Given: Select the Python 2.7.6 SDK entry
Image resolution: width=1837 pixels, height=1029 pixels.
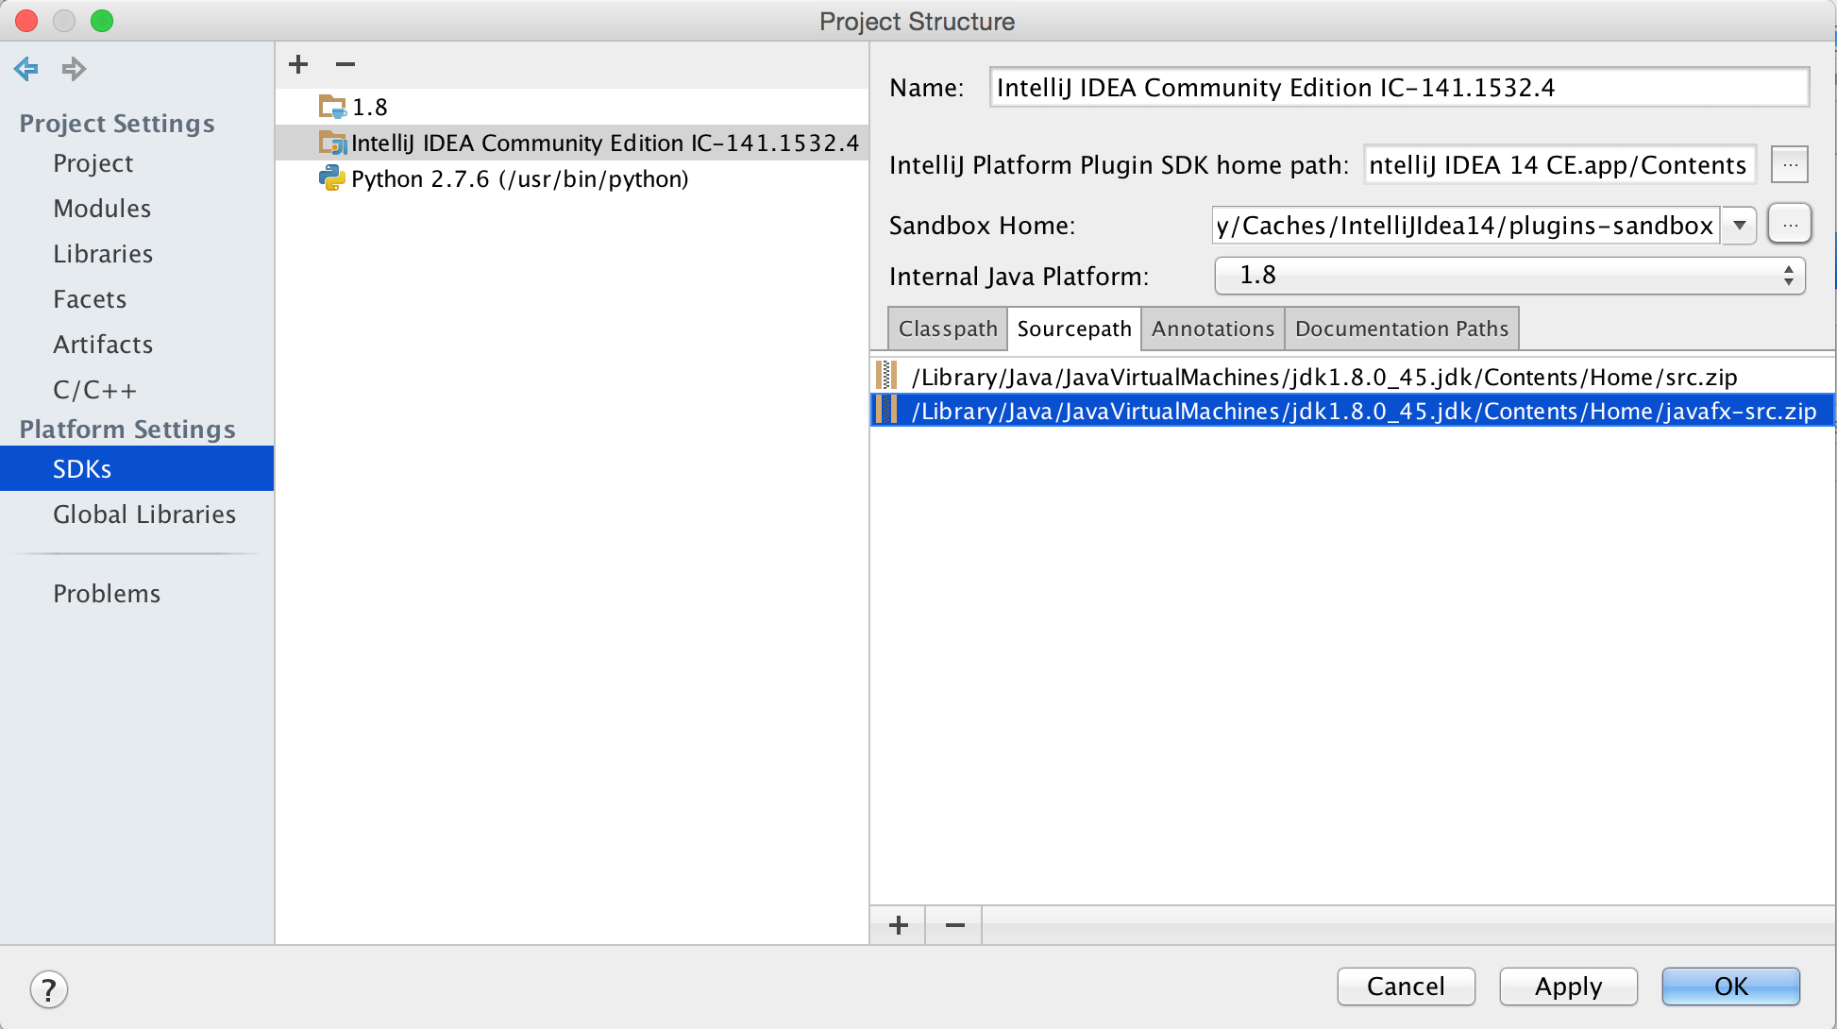Looking at the screenshot, I should (x=519, y=178).
